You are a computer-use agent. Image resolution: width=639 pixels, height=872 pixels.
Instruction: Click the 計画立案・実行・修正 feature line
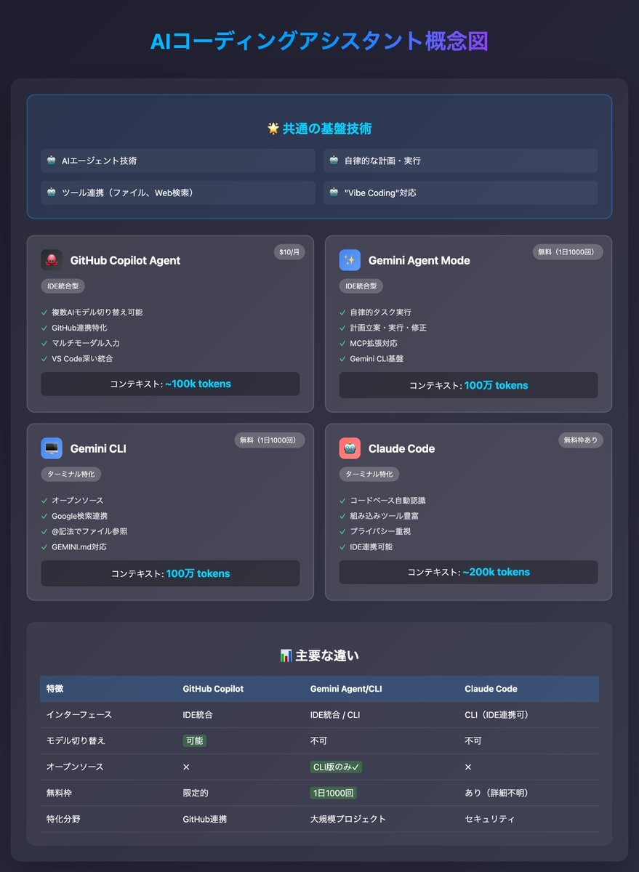(x=388, y=328)
